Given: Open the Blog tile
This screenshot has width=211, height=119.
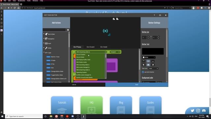Looking at the screenshot, I should click(121, 105).
